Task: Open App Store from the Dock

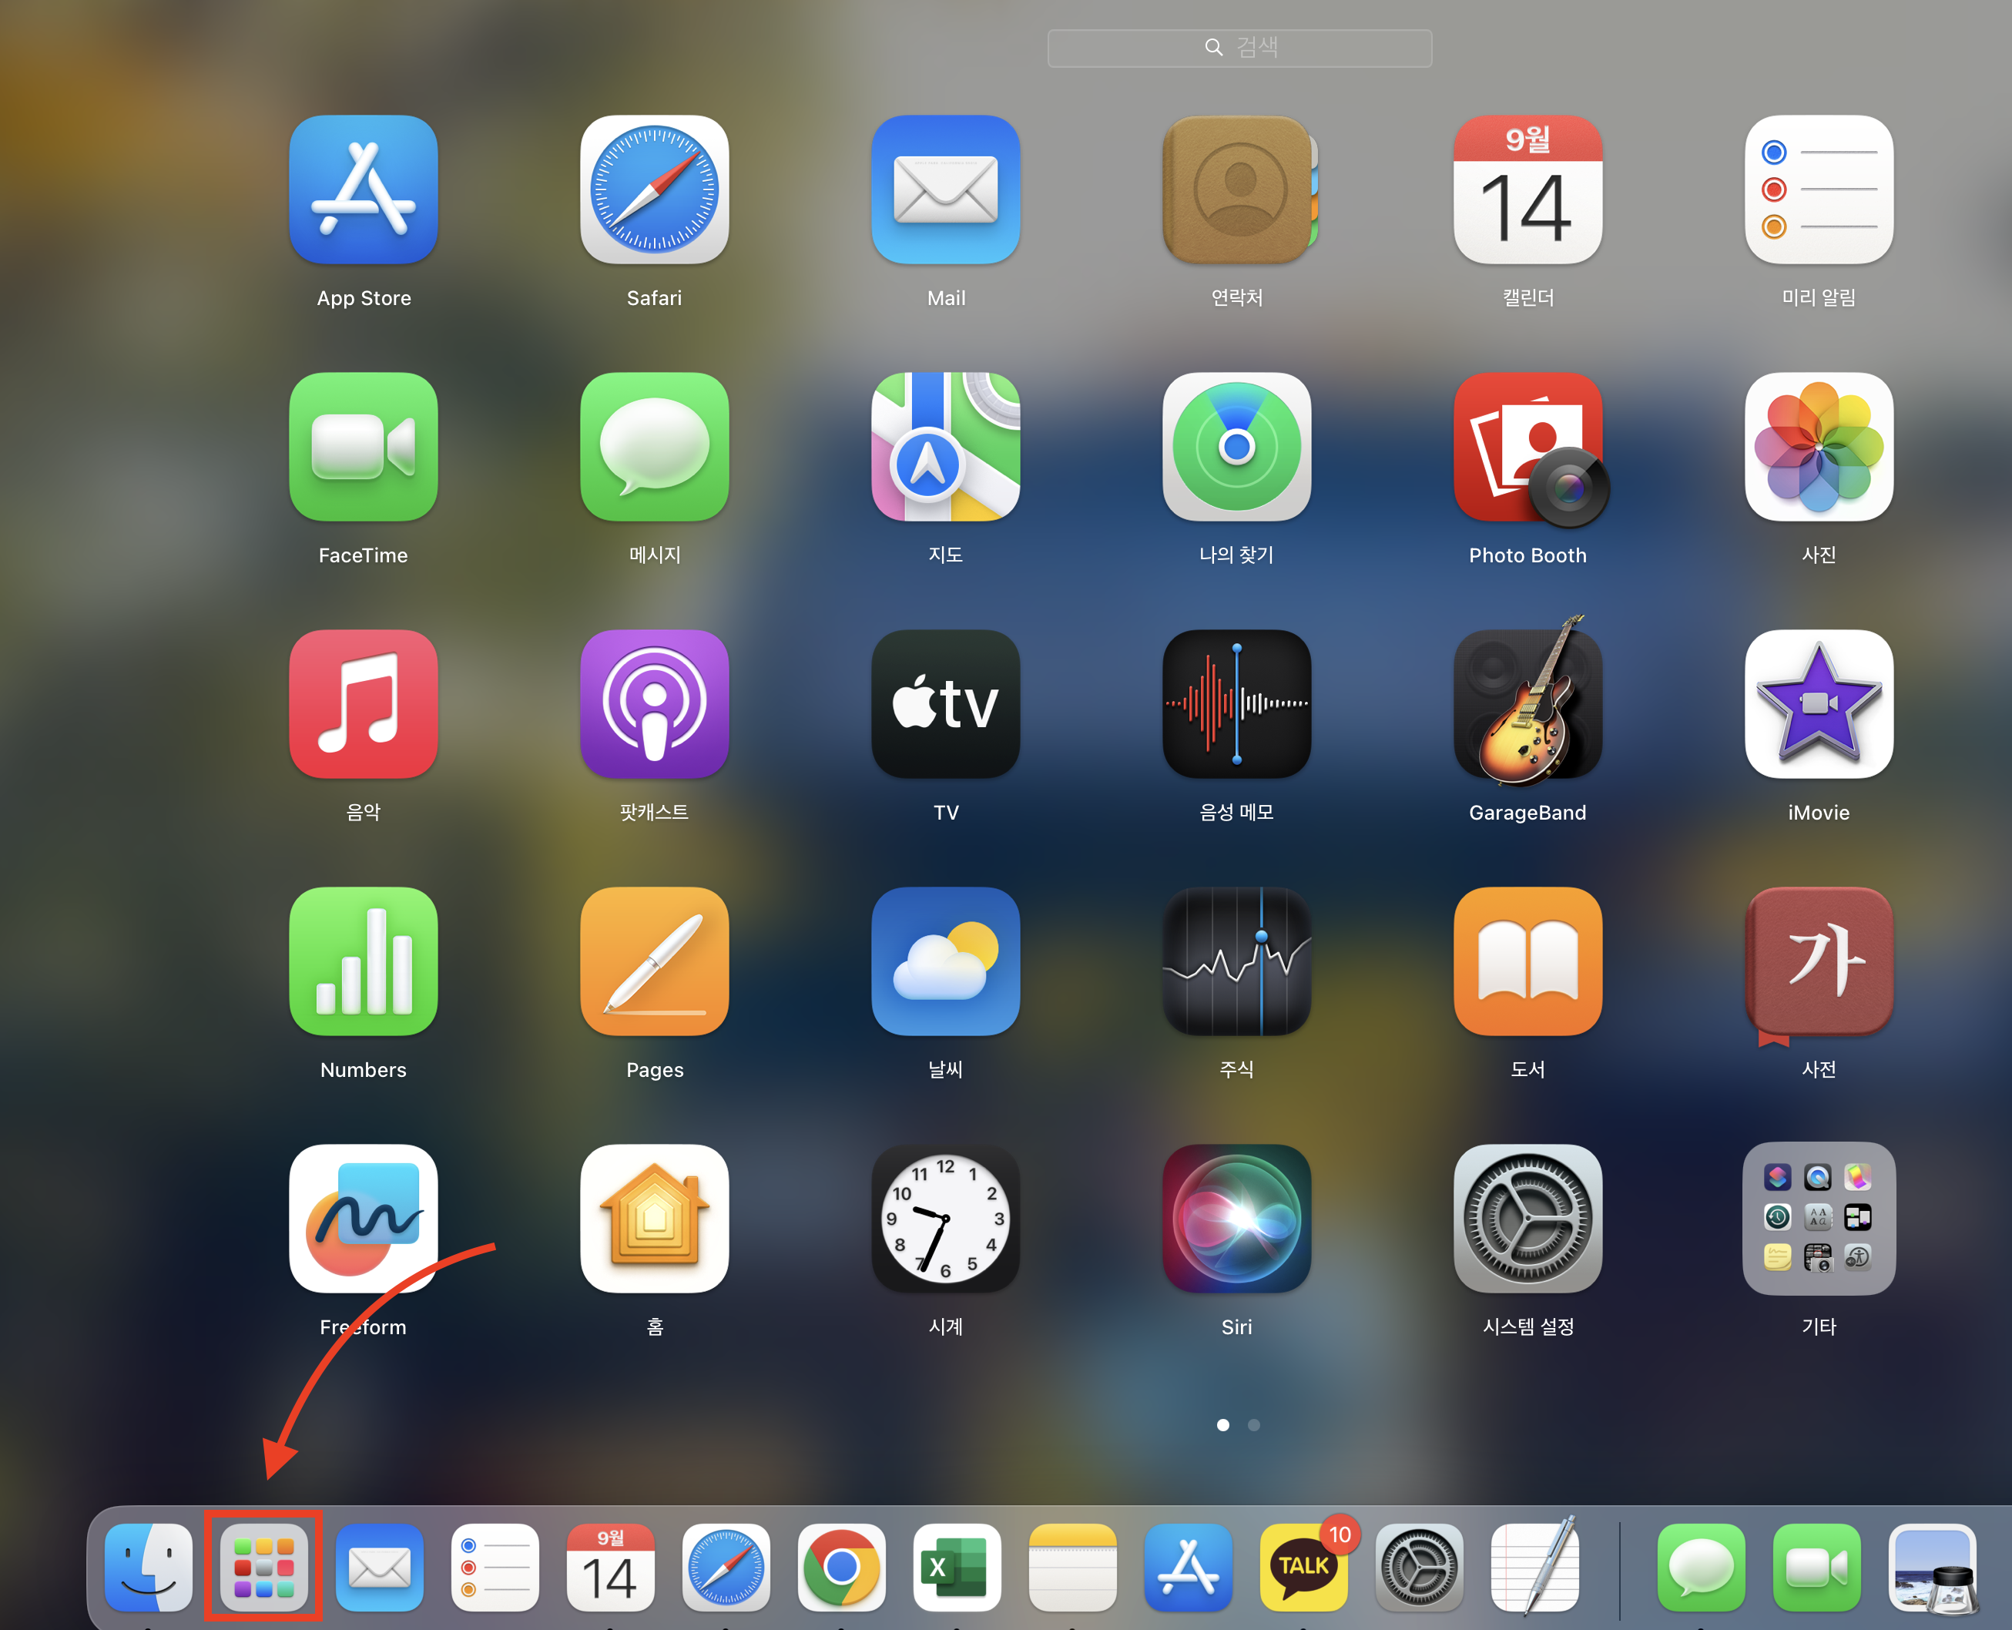Action: point(1188,1567)
